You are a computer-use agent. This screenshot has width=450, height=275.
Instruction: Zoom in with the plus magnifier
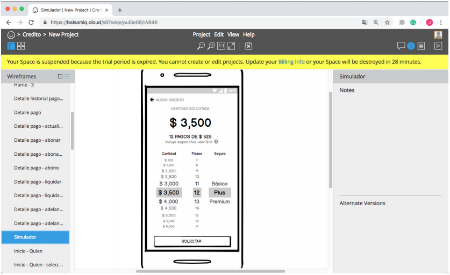(211, 46)
